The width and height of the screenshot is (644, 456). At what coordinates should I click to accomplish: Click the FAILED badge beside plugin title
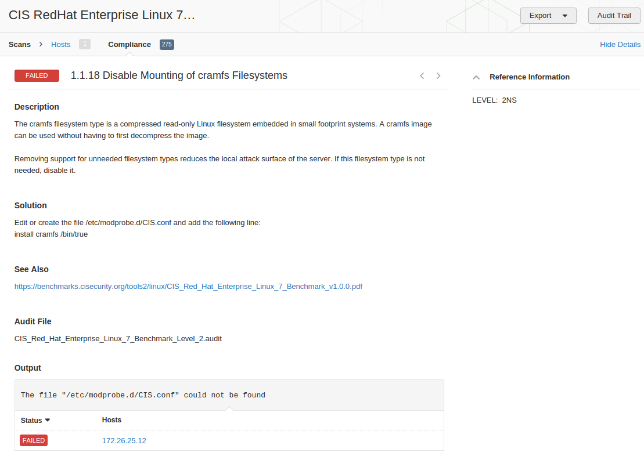tap(37, 75)
